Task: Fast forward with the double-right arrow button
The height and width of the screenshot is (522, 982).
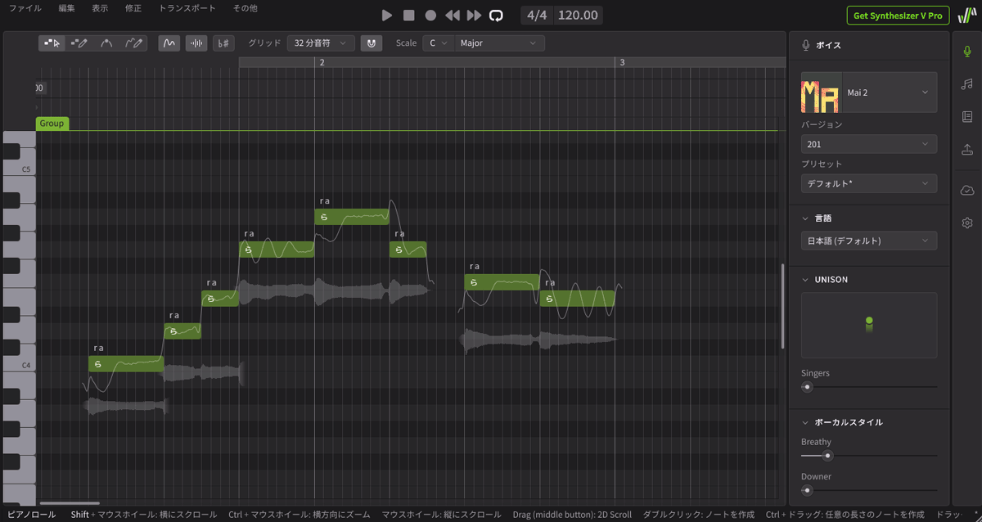Action: 474,15
